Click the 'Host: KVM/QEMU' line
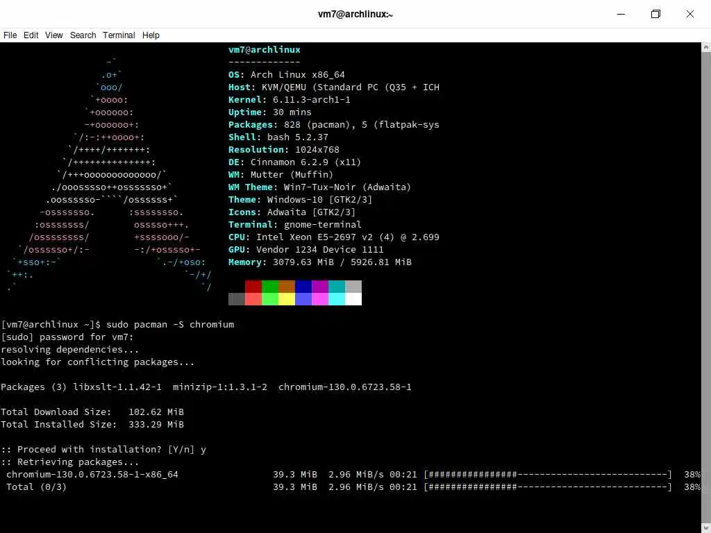This screenshot has height=533, width=711. pyautogui.click(x=334, y=87)
